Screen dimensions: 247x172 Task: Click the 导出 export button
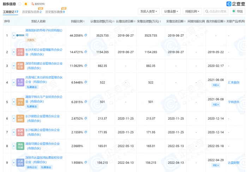click(x=237, y=11)
